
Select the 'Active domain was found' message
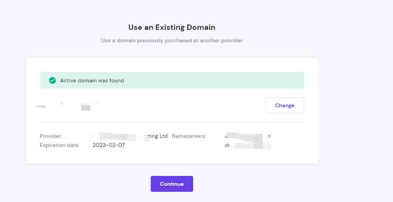coord(92,80)
